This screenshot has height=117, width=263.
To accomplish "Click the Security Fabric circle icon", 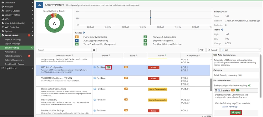I will coord(3,35).
